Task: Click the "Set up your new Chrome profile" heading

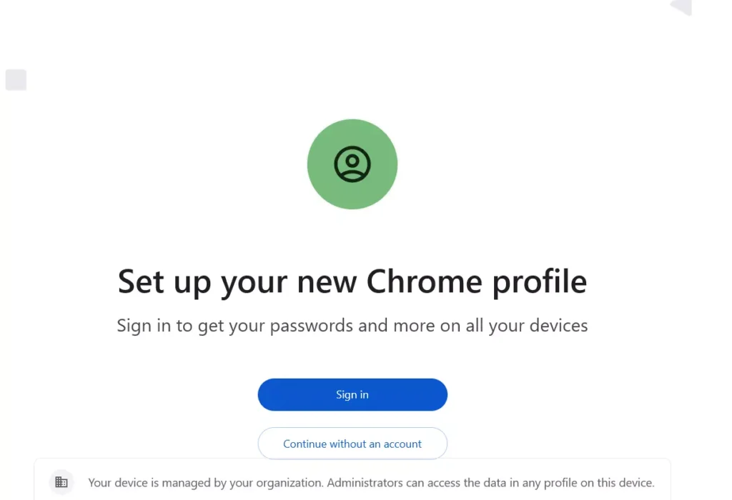Action: [352, 281]
